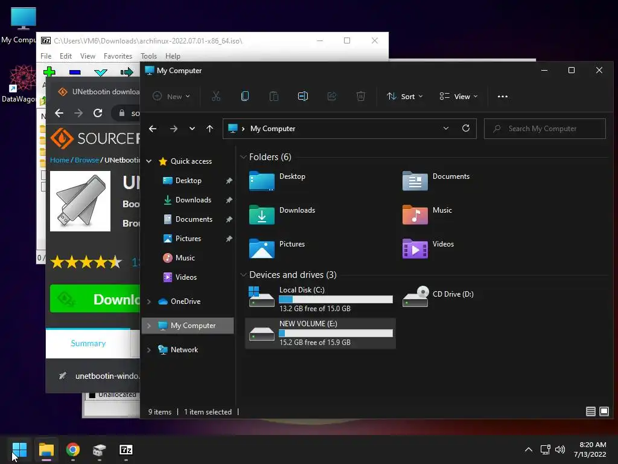Go forward in My Computer Explorer window
The width and height of the screenshot is (618, 464).
[x=173, y=129]
